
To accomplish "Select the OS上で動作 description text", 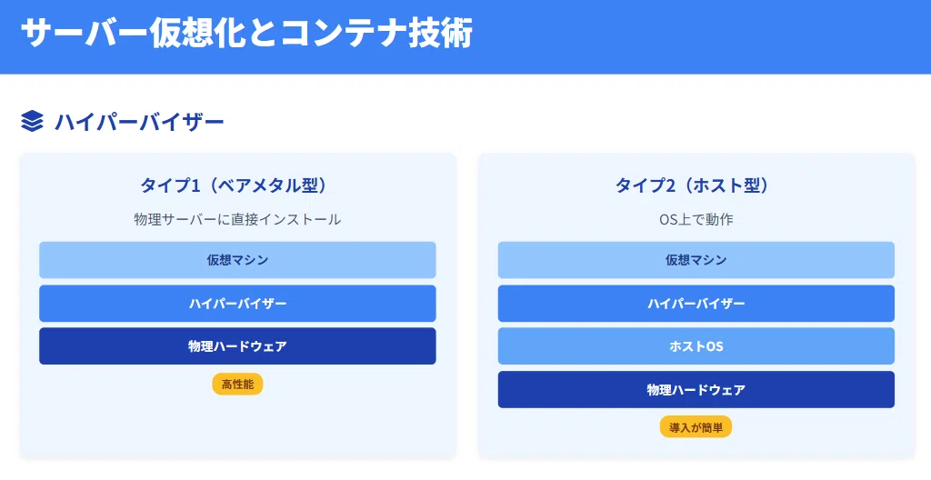I will coord(696,219).
